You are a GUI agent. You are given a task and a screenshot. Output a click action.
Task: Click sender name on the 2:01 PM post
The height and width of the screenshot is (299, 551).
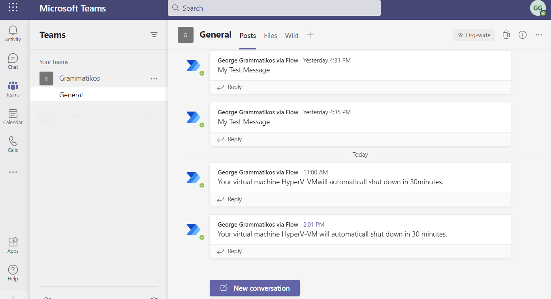pyautogui.click(x=258, y=225)
